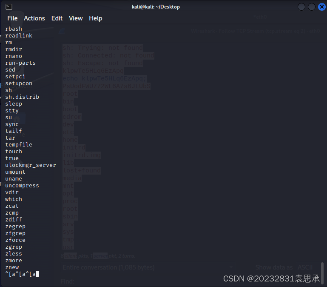This screenshot has height=287, width=327.
Task: Click the 'setpci' entry
Action: coord(15,77)
